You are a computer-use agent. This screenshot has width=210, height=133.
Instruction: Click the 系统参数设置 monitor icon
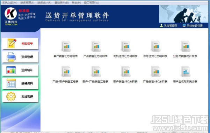pyautogui.click(x=184, y=25)
